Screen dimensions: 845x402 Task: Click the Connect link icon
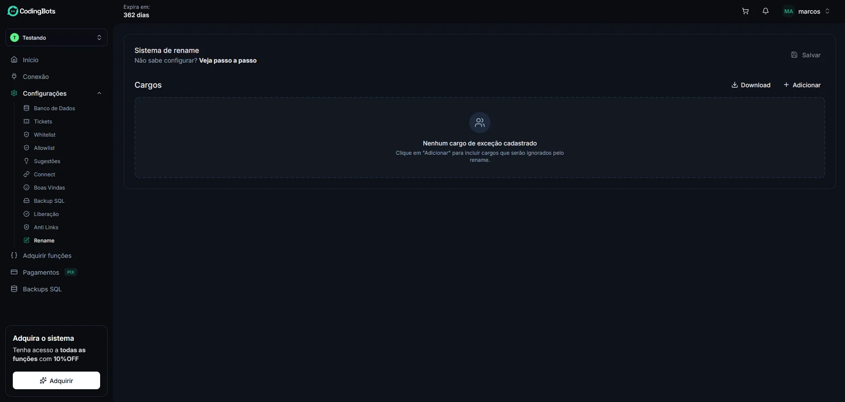26,174
